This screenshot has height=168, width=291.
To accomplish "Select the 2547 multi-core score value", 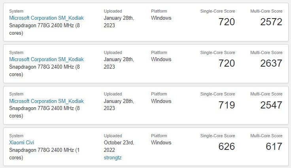I will click(271, 105).
